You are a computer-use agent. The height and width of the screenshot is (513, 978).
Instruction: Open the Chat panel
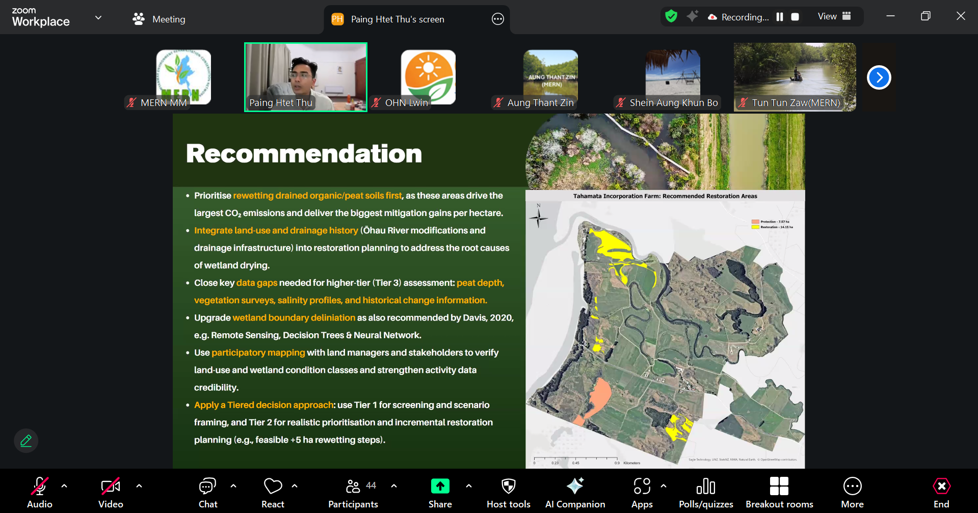(207, 493)
